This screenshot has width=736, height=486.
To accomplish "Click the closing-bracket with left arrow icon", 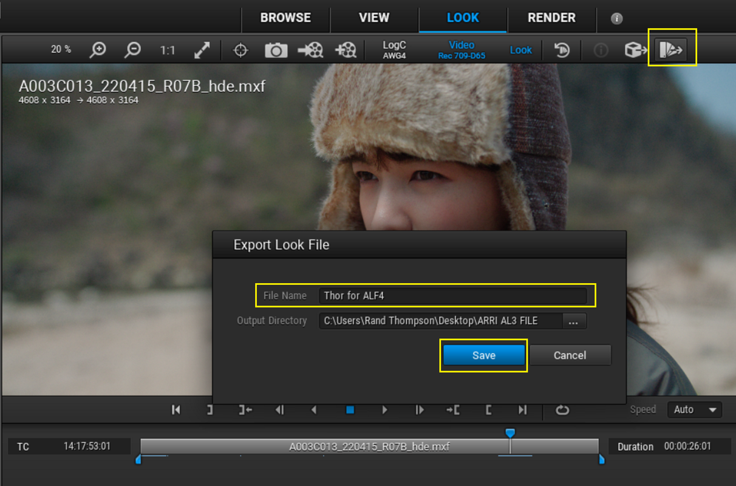I will [x=245, y=410].
